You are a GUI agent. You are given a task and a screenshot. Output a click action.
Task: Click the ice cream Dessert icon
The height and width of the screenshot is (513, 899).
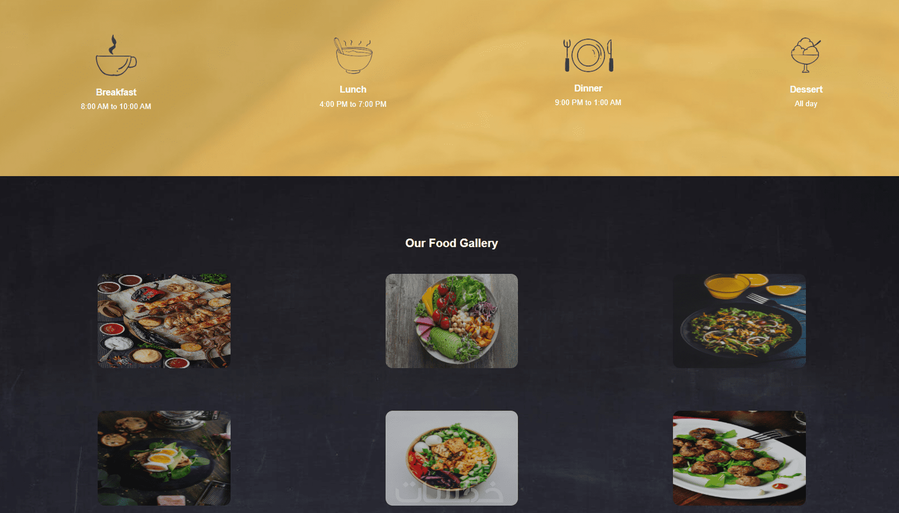[805, 55]
